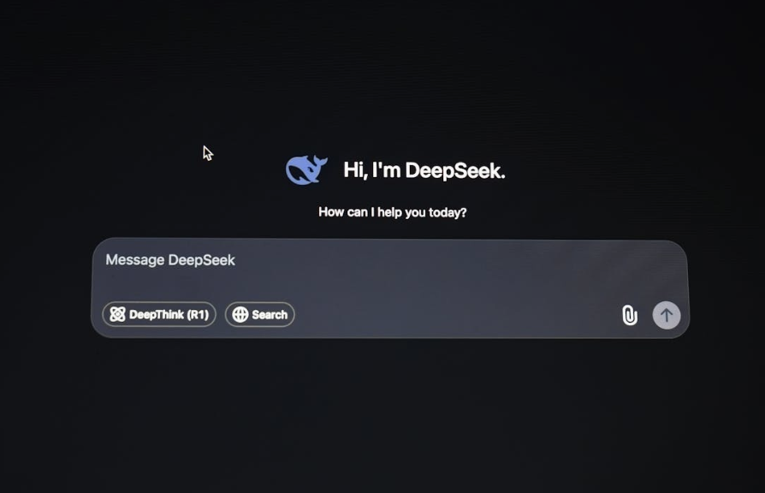Screen dimensions: 765x493
Task: Attach a file with the paperclip icon
Action: tap(629, 315)
